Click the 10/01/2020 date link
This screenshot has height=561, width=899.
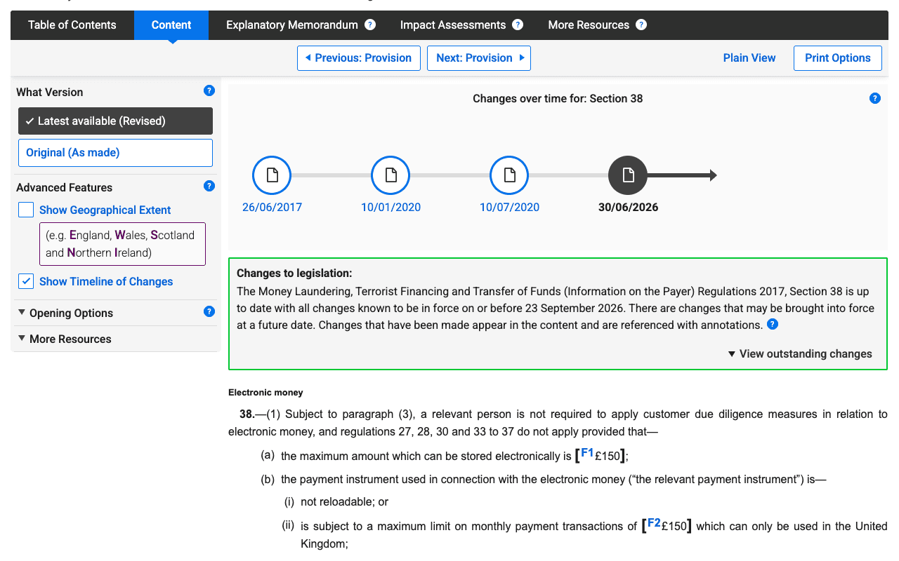click(391, 207)
